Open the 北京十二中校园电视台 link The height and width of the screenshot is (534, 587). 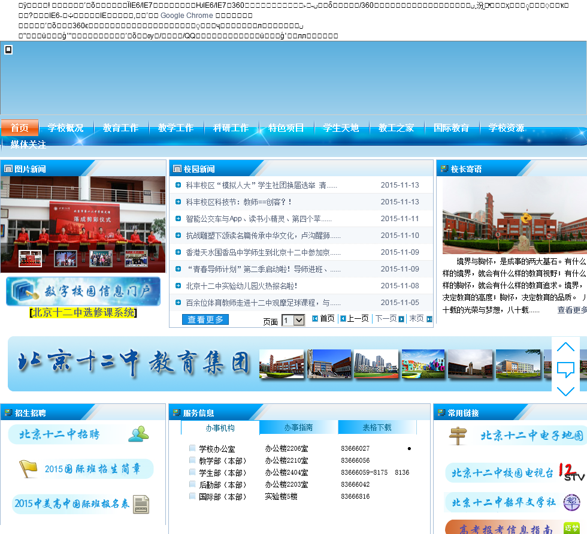pos(503,473)
